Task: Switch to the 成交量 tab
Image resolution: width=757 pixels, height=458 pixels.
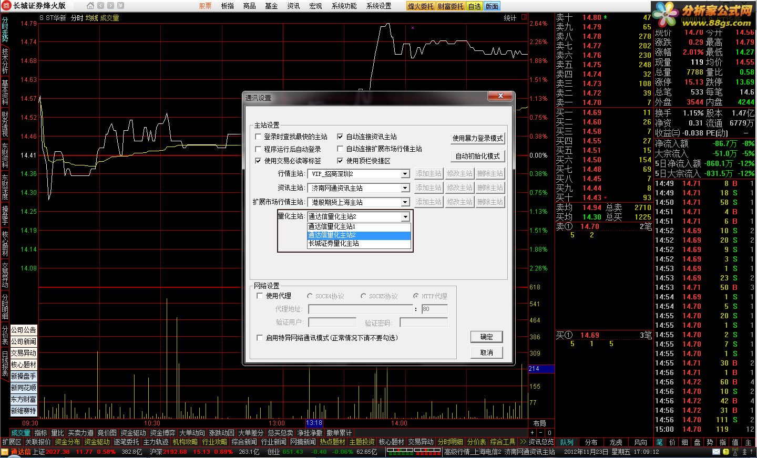Action: 21,433
